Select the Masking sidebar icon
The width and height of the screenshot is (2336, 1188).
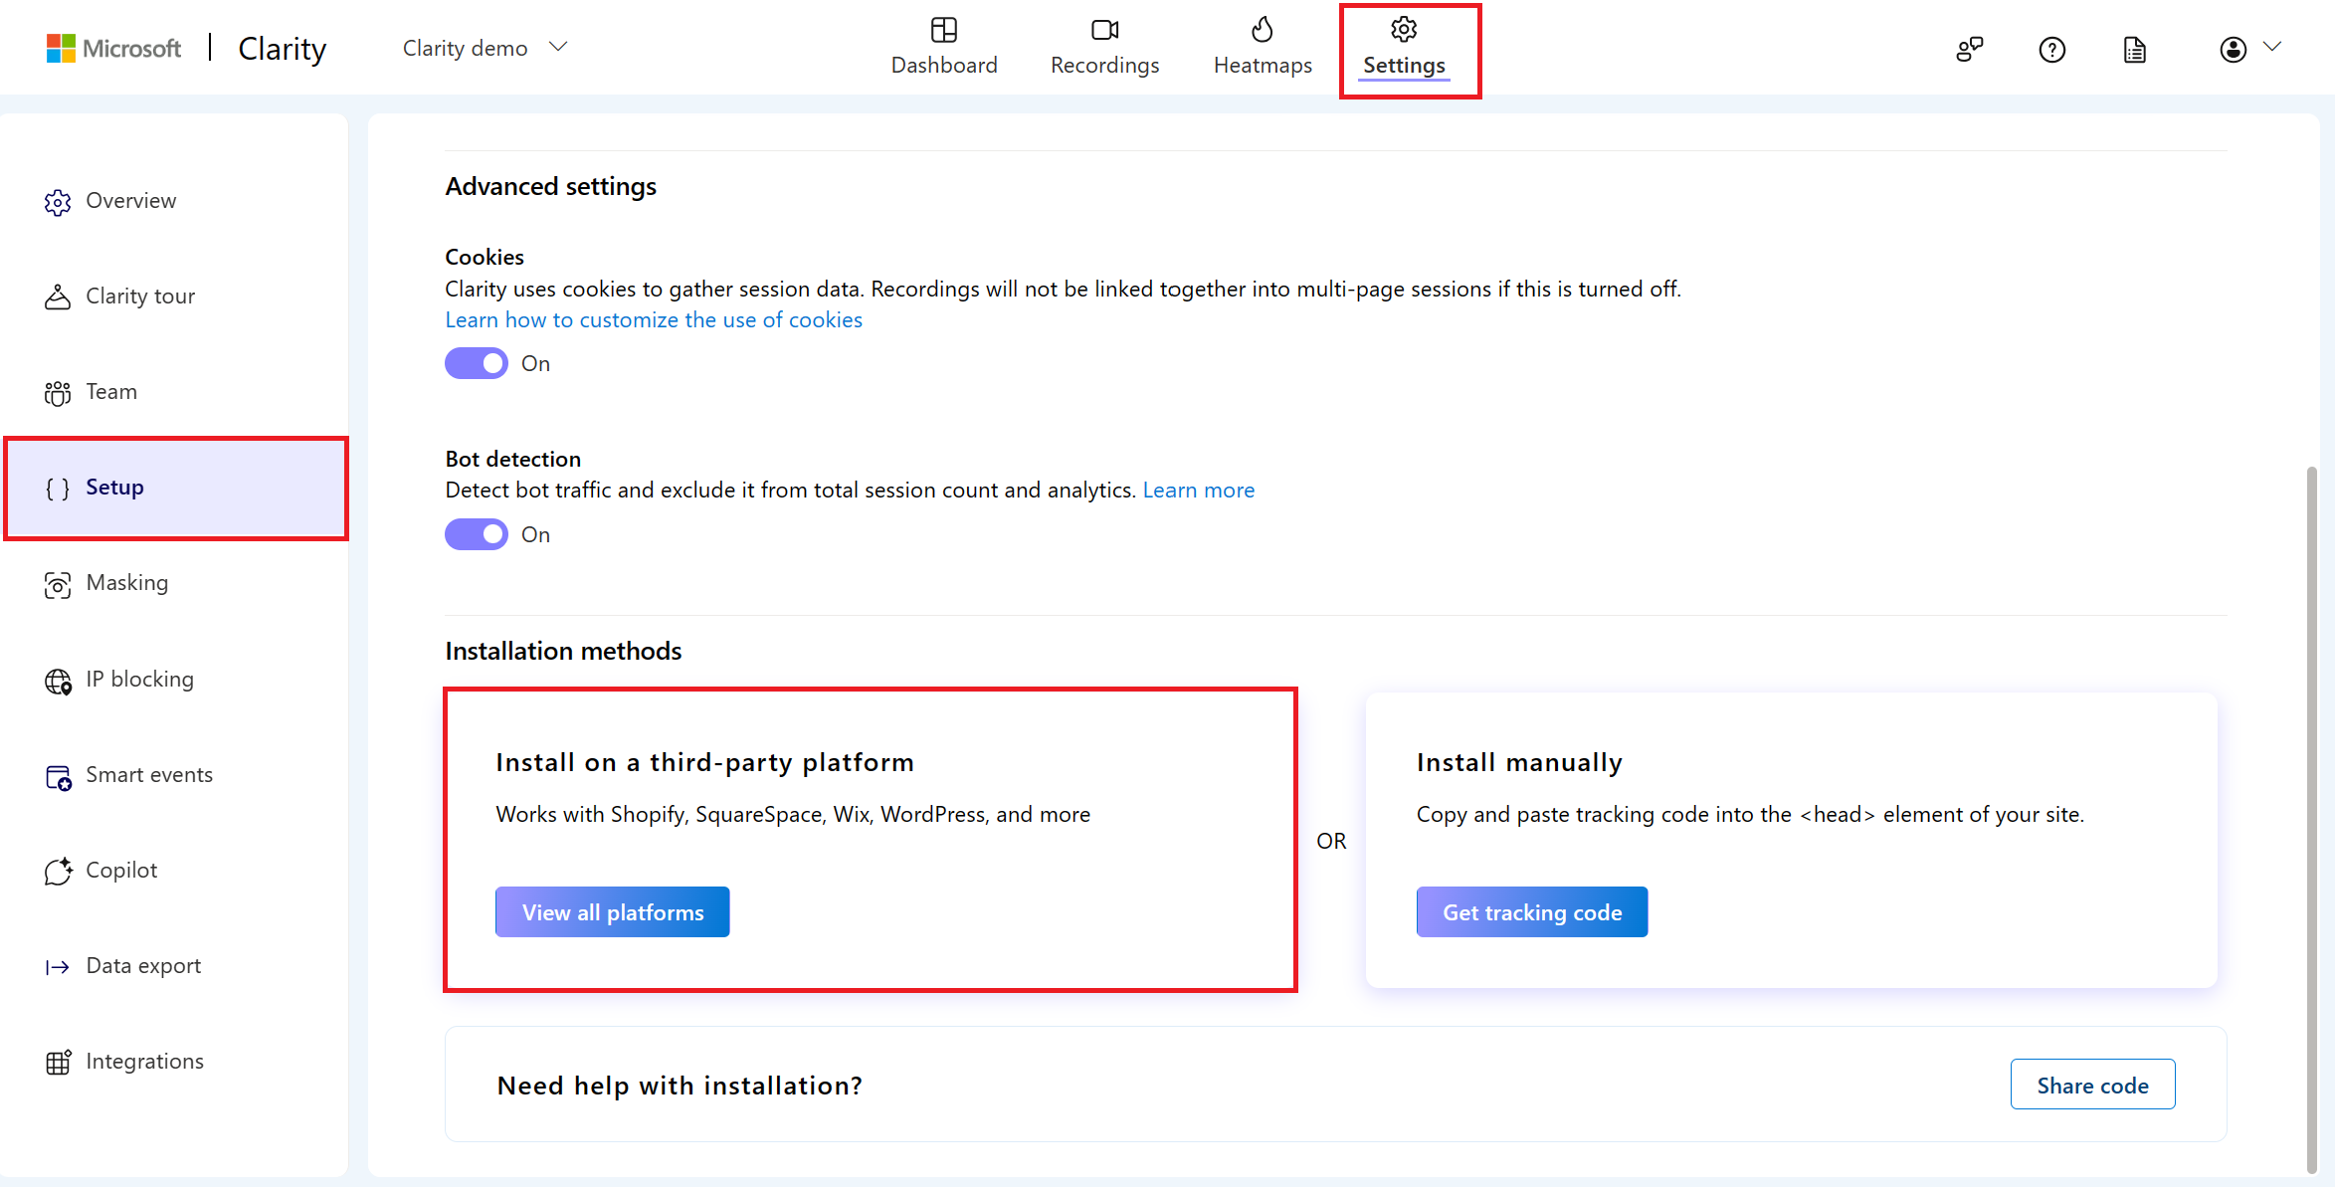coord(58,582)
